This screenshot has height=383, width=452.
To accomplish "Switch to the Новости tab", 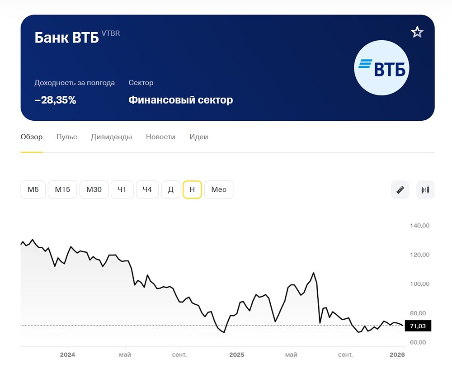I will click(x=160, y=137).
